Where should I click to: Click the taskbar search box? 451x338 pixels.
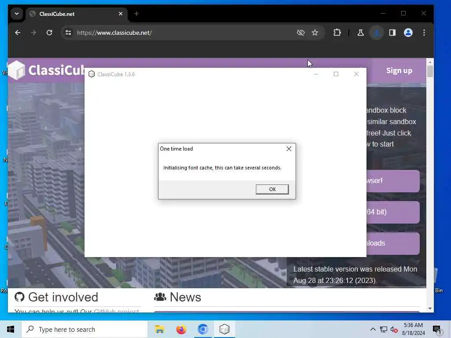(x=84, y=329)
